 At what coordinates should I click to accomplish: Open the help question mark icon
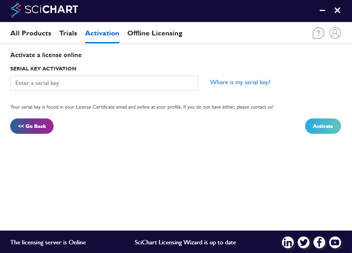point(318,33)
